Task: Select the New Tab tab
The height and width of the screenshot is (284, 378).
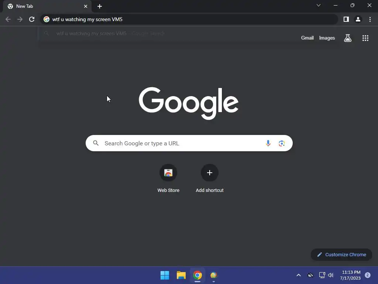Action: point(47,6)
